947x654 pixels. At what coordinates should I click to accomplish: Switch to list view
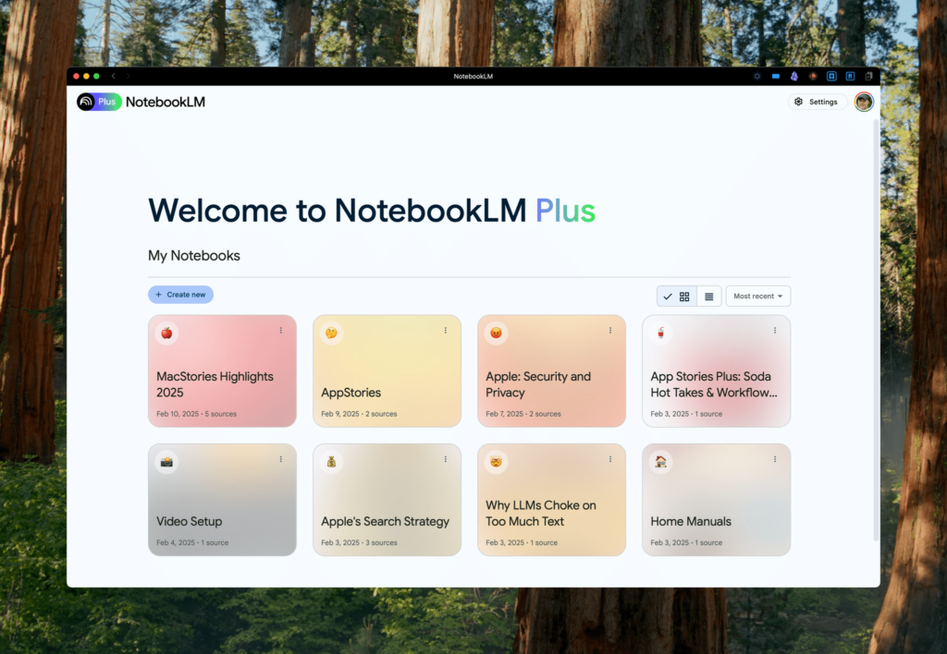coord(708,297)
